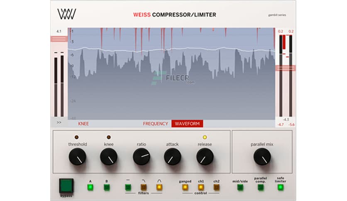Screen dimensions: 347x201
Task: Enable the flat filter button
Action: (128, 187)
